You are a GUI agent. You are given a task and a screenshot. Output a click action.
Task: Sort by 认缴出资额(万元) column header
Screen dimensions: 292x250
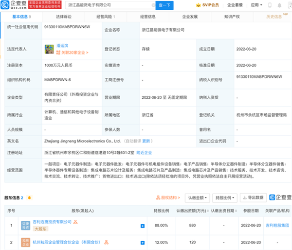pyautogui.click(x=192, y=211)
